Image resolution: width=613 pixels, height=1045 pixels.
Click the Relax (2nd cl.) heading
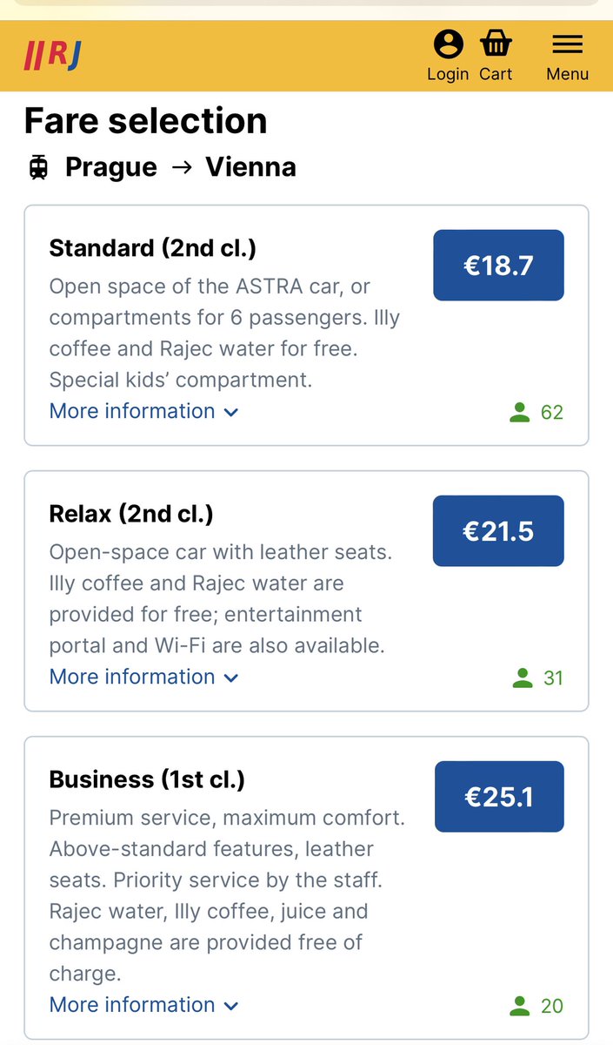(131, 514)
